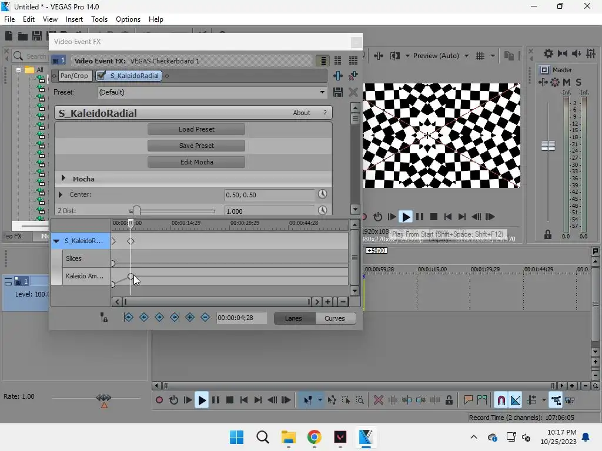602x451 pixels.
Task: Open Master Bus FX plug icon
Action: point(543,82)
